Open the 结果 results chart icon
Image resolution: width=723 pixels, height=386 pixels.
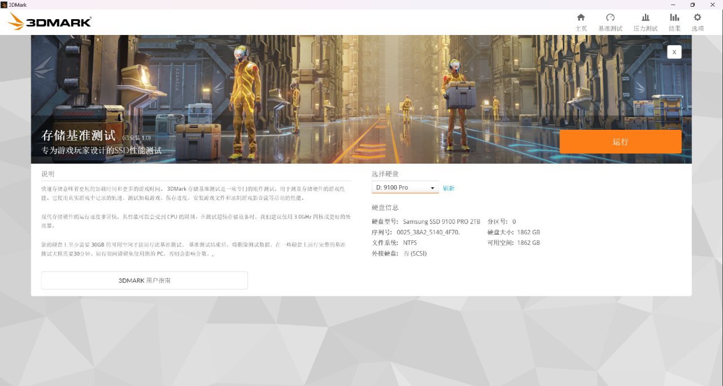tap(674, 17)
